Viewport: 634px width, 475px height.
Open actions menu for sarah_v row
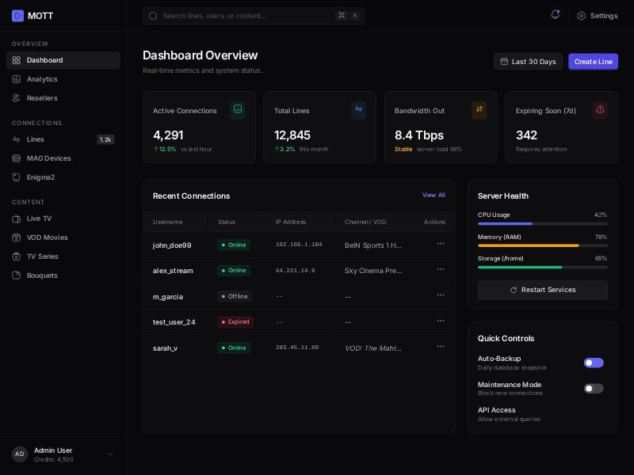(441, 347)
